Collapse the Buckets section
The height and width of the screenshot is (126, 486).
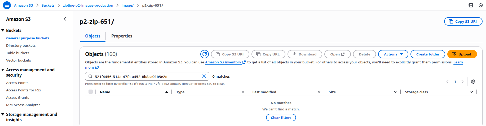[3, 30]
